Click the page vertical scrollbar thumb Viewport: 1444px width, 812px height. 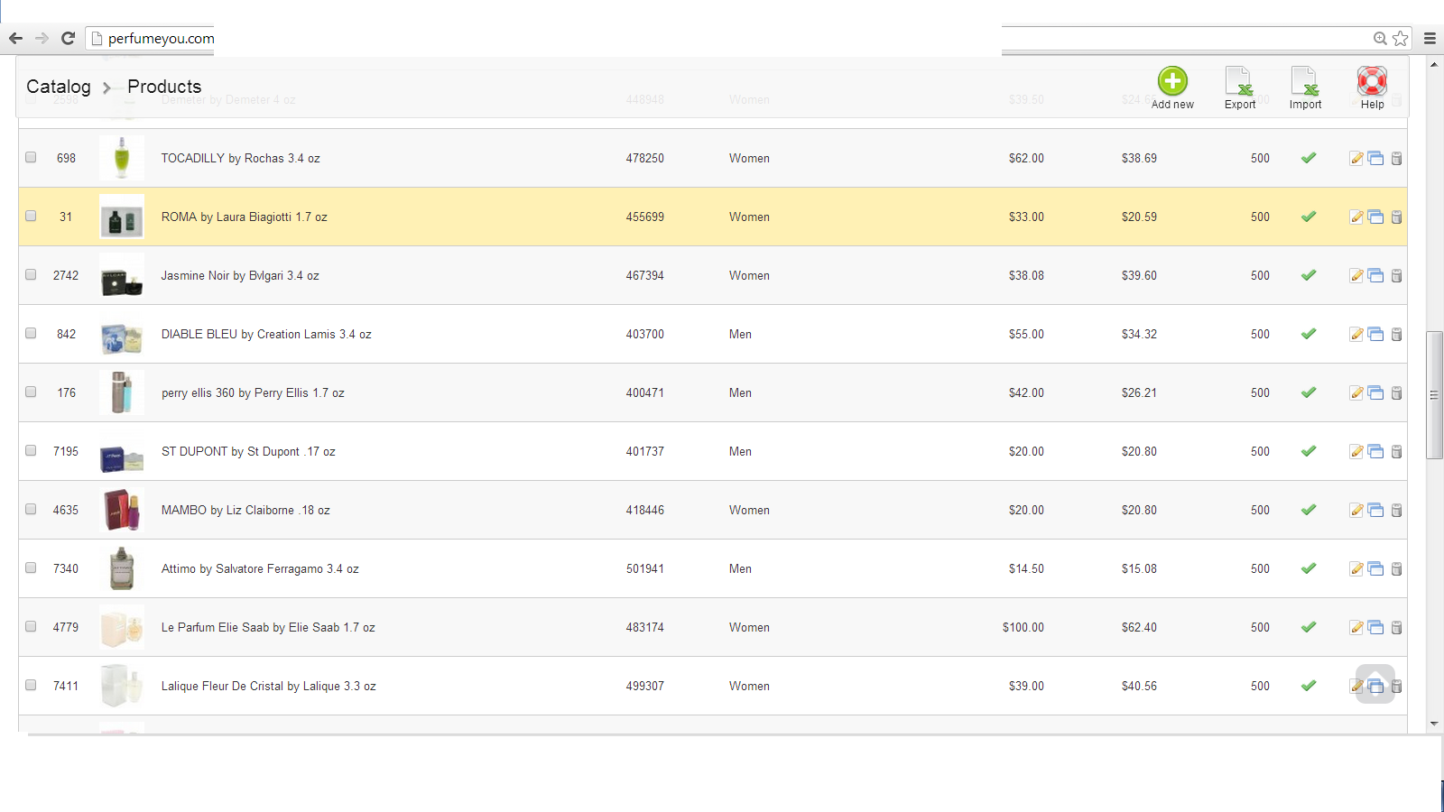pos(1434,395)
